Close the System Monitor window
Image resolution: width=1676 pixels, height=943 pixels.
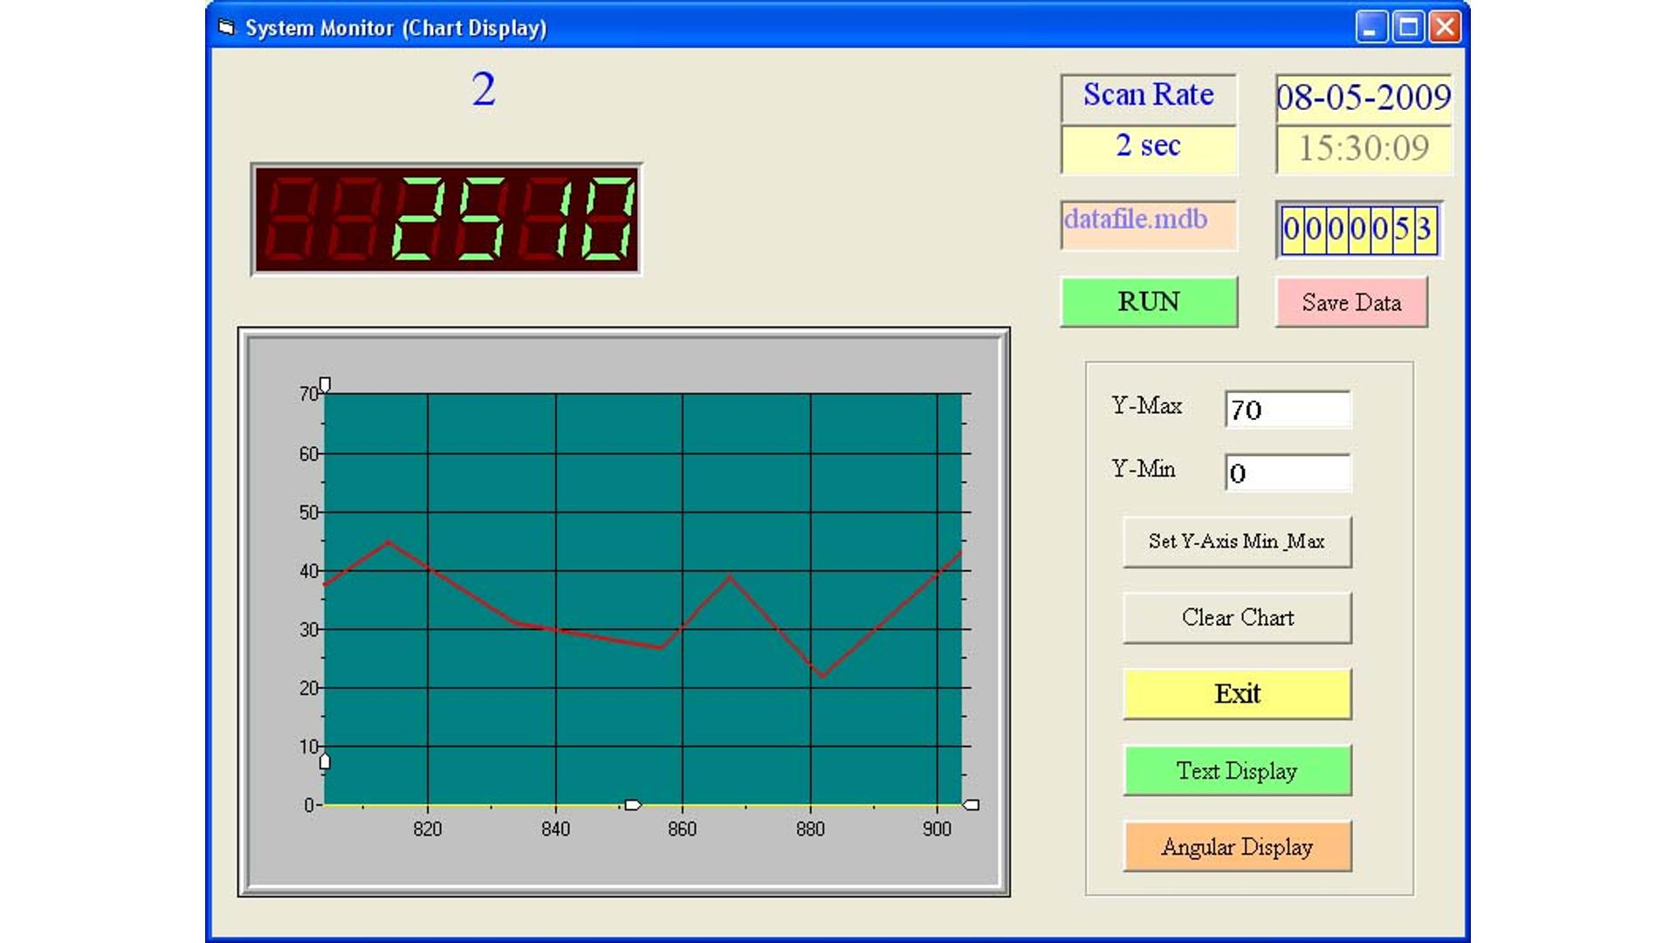pos(1446,27)
